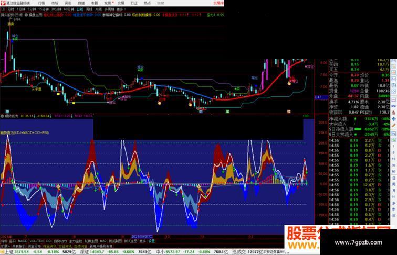
Task: Click the period bar leading icon
Action: click(3, 9)
